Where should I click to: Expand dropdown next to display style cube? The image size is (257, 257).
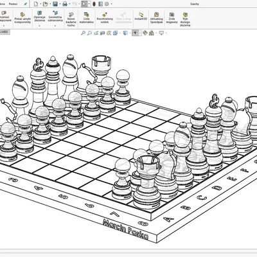tap(130, 33)
